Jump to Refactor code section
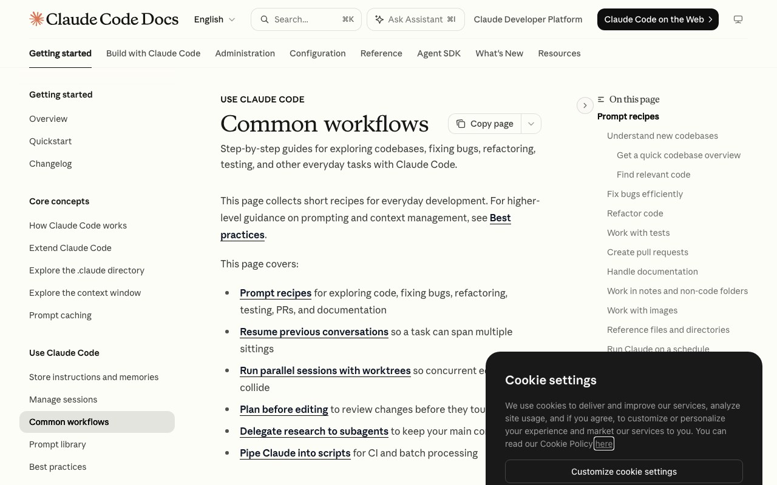Screen dimensions: 777x485 click(x=635, y=213)
